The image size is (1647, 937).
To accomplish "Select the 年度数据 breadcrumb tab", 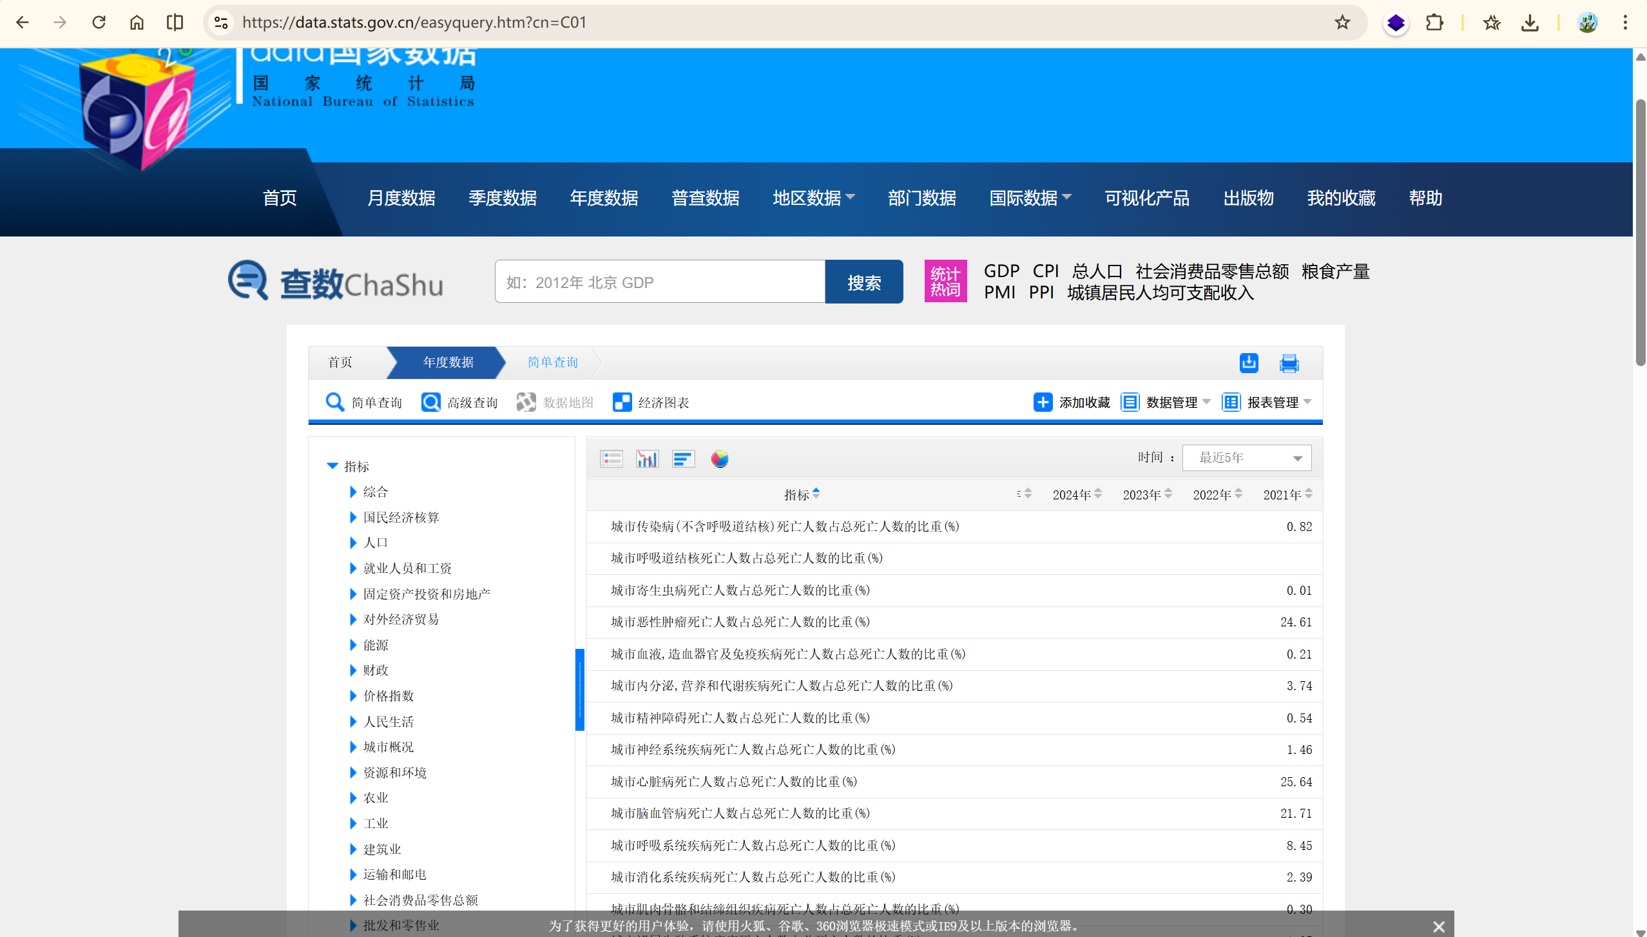I will point(448,362).
